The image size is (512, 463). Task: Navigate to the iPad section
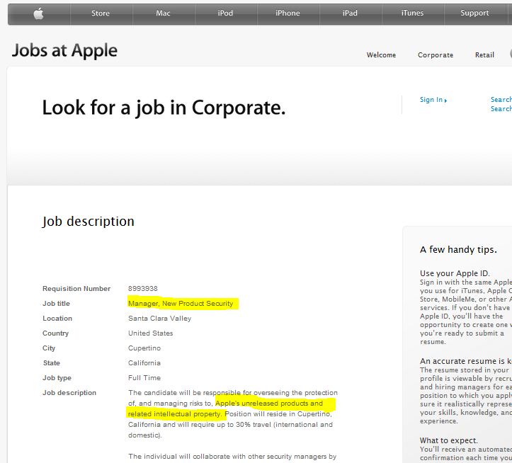click(x=350, y=13)
